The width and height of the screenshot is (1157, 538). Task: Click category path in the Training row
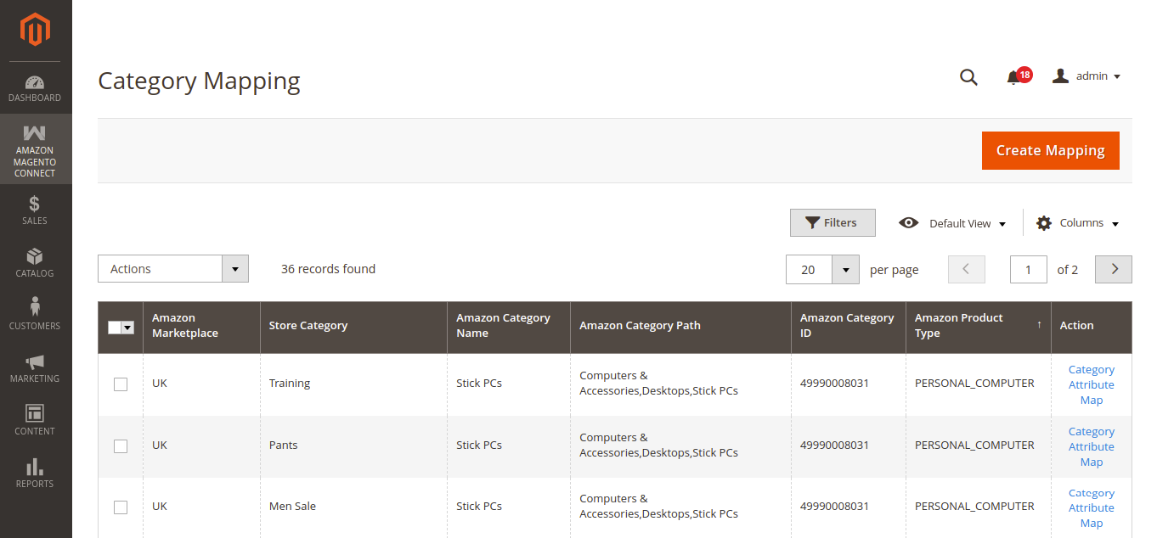click(658, 384)
